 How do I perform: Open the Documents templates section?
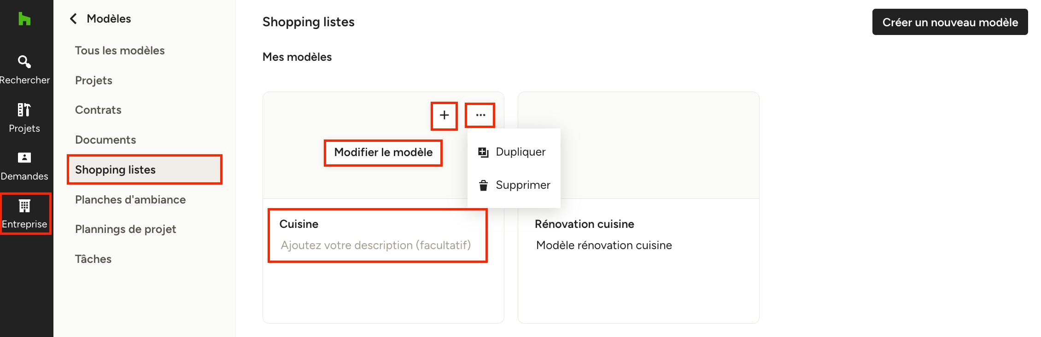(x=105, y=140)
